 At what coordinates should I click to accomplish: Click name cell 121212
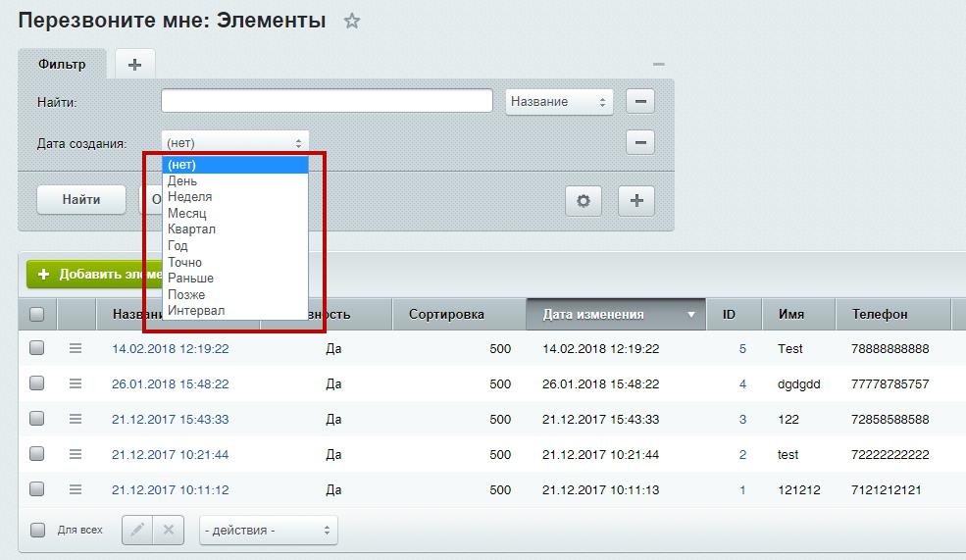click(x=798, y=489)
